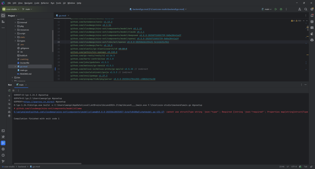Open the main run configuration dropdown
The height and width of the screenshot is (169, 315).
267,9
